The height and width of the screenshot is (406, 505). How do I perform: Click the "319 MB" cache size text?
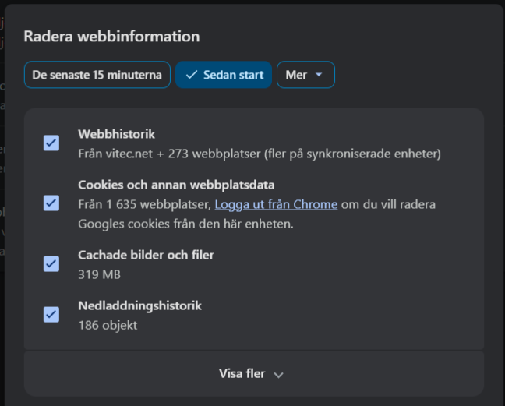pyautogui.click(x=99, y=274)
